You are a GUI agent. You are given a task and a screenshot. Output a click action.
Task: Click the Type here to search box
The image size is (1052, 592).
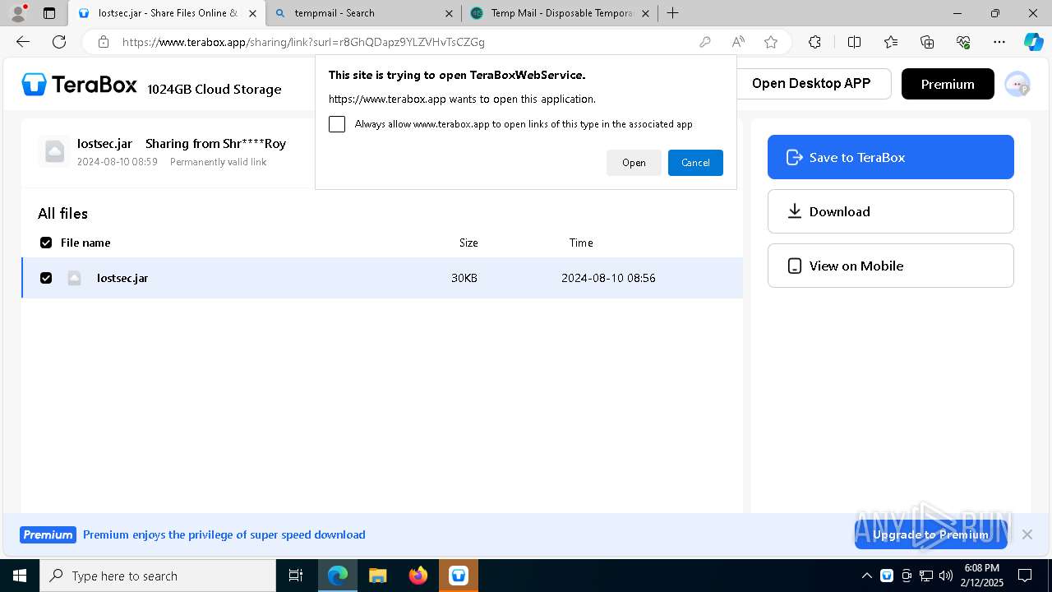point(158,576)
